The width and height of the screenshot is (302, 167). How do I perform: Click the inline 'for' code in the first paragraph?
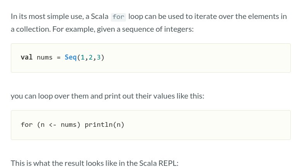pos(118,17)
